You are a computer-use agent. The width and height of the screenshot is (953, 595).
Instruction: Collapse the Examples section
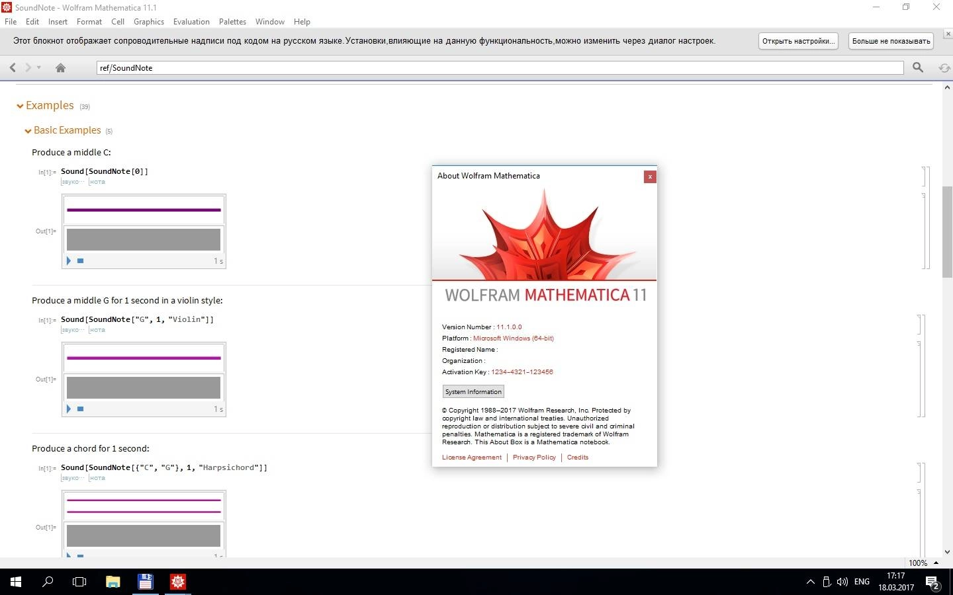point(21,106)
